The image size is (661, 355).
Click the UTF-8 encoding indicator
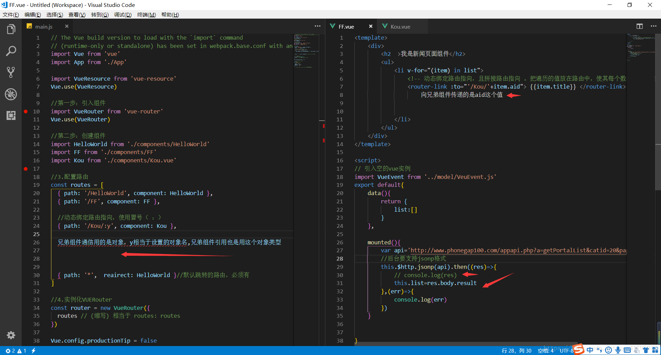click(x=567, y=351)
